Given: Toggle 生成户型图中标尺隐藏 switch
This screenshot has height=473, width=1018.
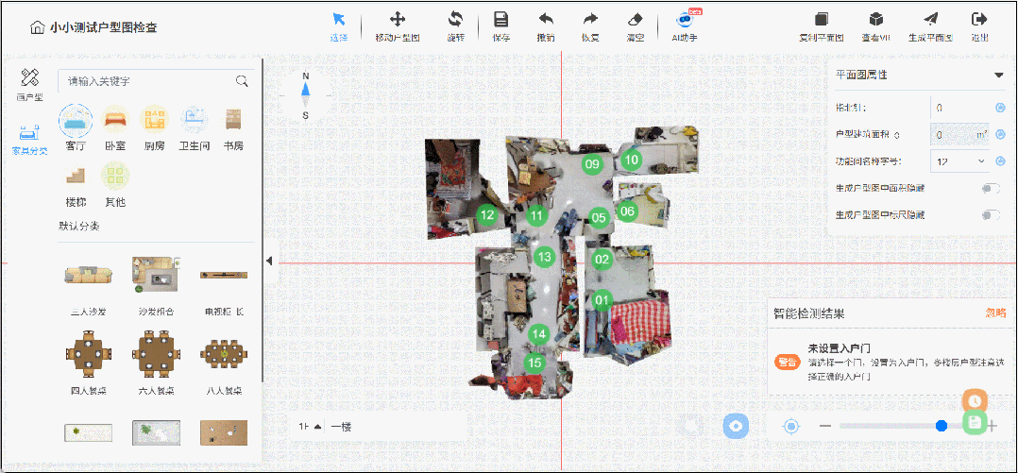Looking at the screenshot, I should click(991, 215).
